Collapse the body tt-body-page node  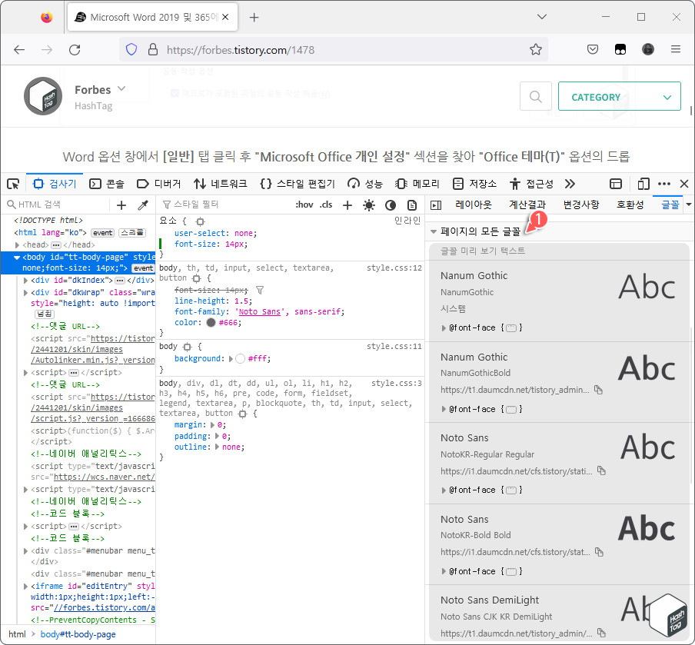pyautogui.click(x=16, y=258)
